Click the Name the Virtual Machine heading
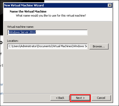This screenshot has width=119, height=106. (x=28, y=11)
